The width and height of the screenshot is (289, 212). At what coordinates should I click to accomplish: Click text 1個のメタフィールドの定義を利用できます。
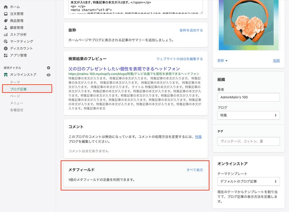pos(102,180)
